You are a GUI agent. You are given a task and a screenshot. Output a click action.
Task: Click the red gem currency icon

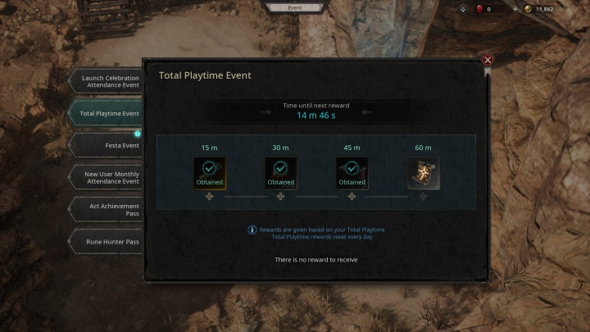(479, 9)
